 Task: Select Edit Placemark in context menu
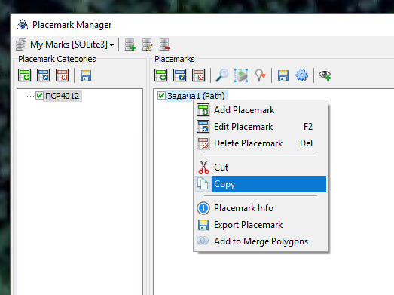coord(261,127)
